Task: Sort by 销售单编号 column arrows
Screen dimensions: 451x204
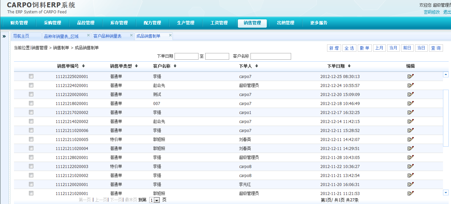Action: tap(83, 66)
